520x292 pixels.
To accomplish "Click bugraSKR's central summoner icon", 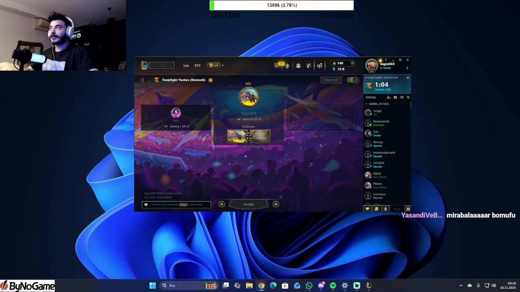I will click(249, 97).
